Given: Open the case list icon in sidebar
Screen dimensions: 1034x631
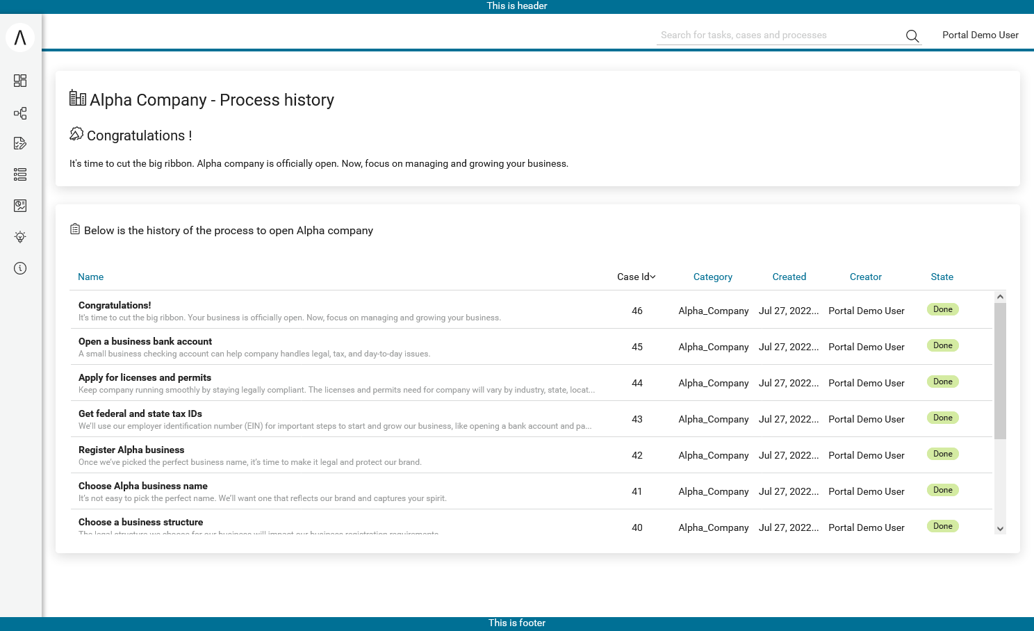Looking at the screenshot, I should click(20, 174).
